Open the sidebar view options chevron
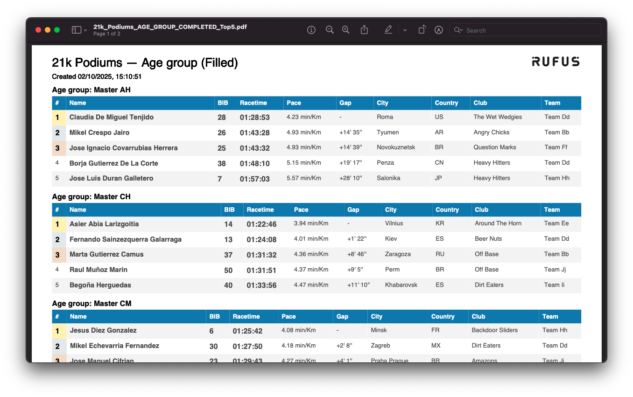This screenshot has height=397, width=633. pyautogui.click(x=85, y=30)
